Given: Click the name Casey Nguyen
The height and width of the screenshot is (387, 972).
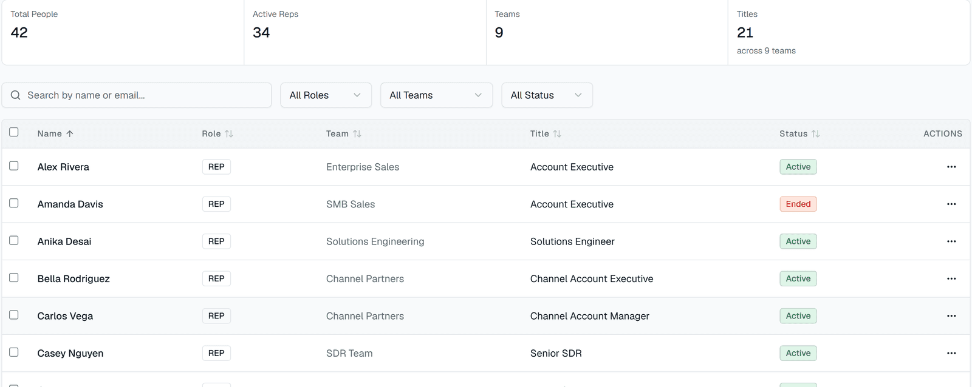Looking at the screenshot, I should 70,354.
